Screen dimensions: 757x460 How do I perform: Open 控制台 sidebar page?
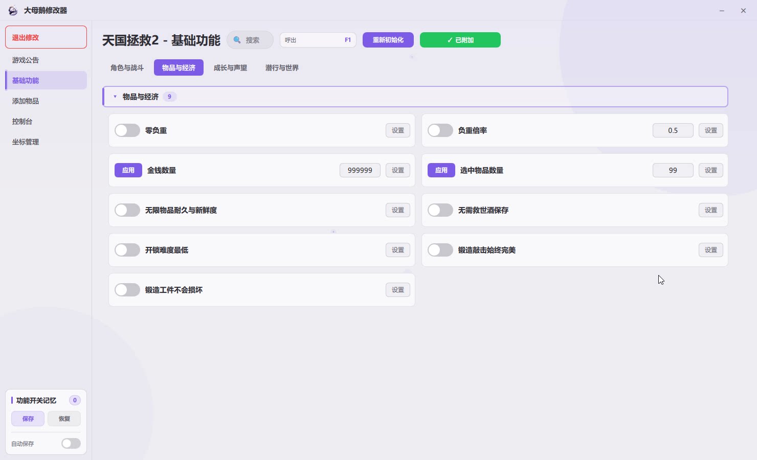(x=46, y=121)
